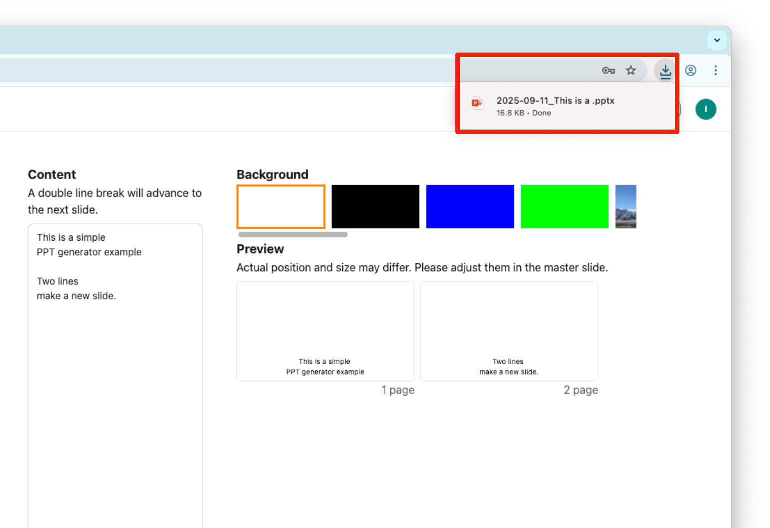Click the first slide preview

pyautogui.click(x=325, y=331)
